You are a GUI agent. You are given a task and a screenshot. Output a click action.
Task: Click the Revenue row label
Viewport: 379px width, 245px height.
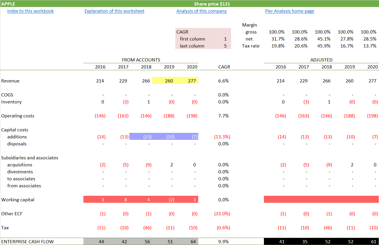(x=10, y=81)
